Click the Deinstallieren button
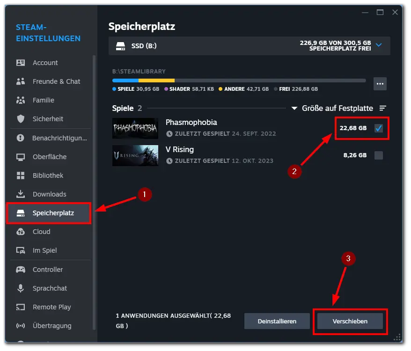The height and width of the screenshot is (351, 411). tap(277, 322)
